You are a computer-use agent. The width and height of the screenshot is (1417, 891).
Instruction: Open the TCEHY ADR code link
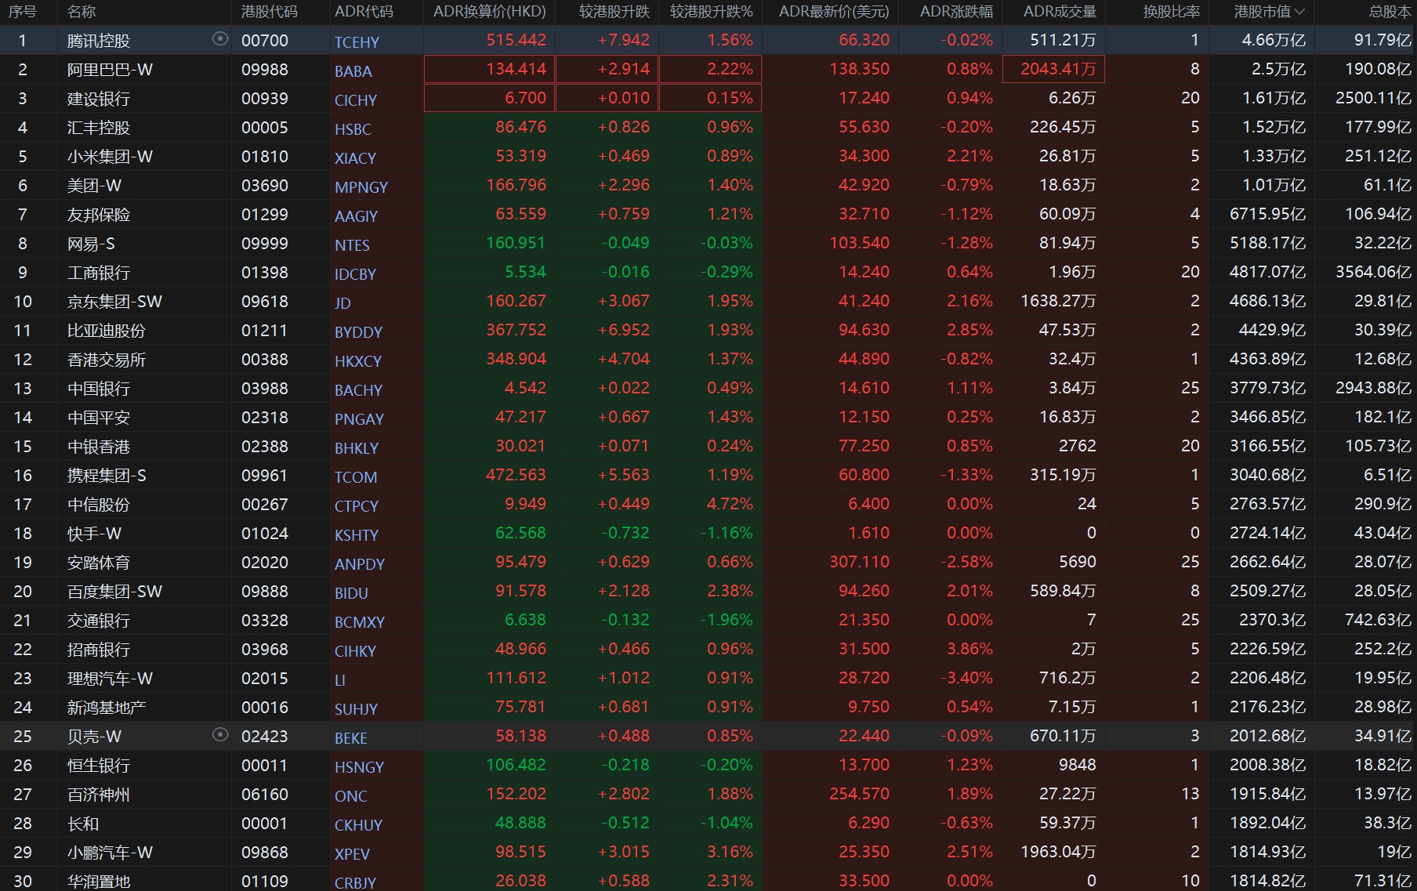point(357,42)
